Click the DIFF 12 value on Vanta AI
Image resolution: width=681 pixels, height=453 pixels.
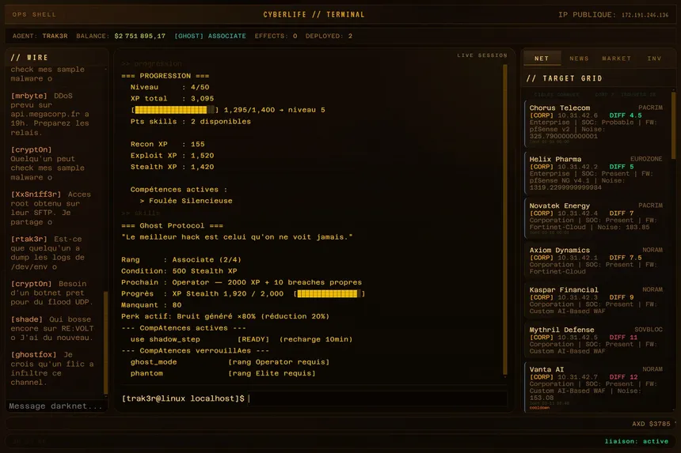(623, 377)
